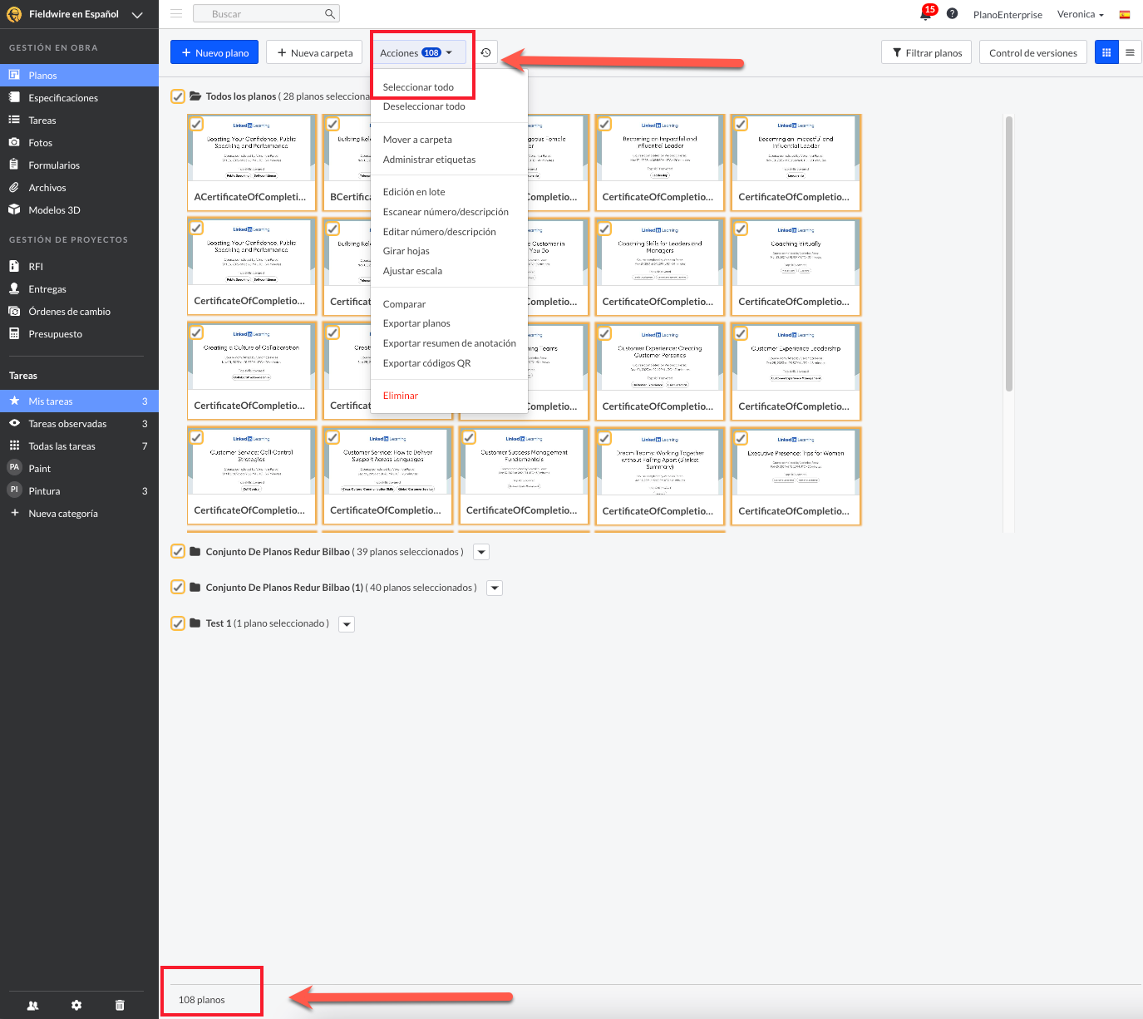Expand Conjunto De Planos Redur Bilbao (1) arrow

click(x=495, y=588)
